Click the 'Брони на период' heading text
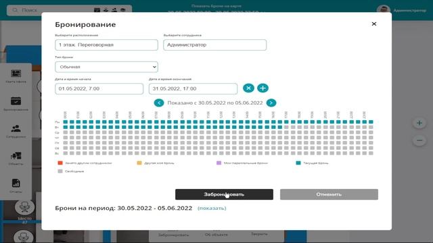The width and height of the screenshot is (433, 243). tap(123, 208)
